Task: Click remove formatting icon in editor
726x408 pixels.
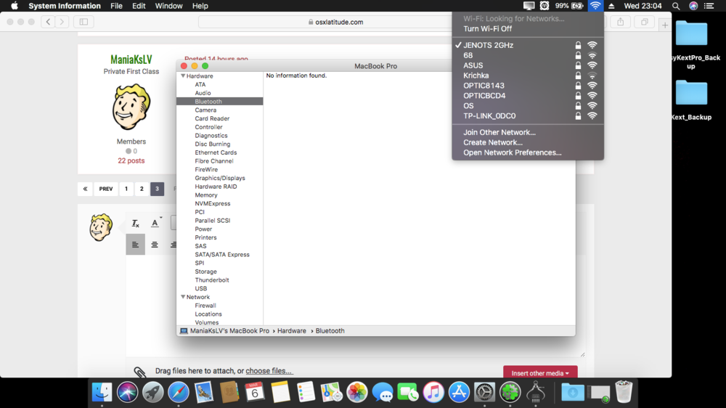Action: (x=135, y=223)
